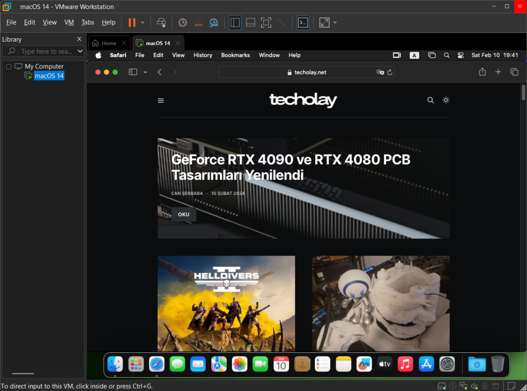Reload the techolay.net page

click(390, 72)
